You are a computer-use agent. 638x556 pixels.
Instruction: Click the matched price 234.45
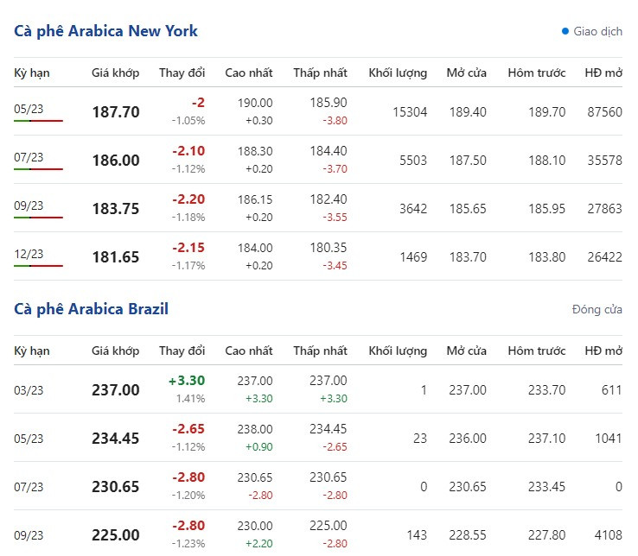pyautogui.click(x=116, y=438)
